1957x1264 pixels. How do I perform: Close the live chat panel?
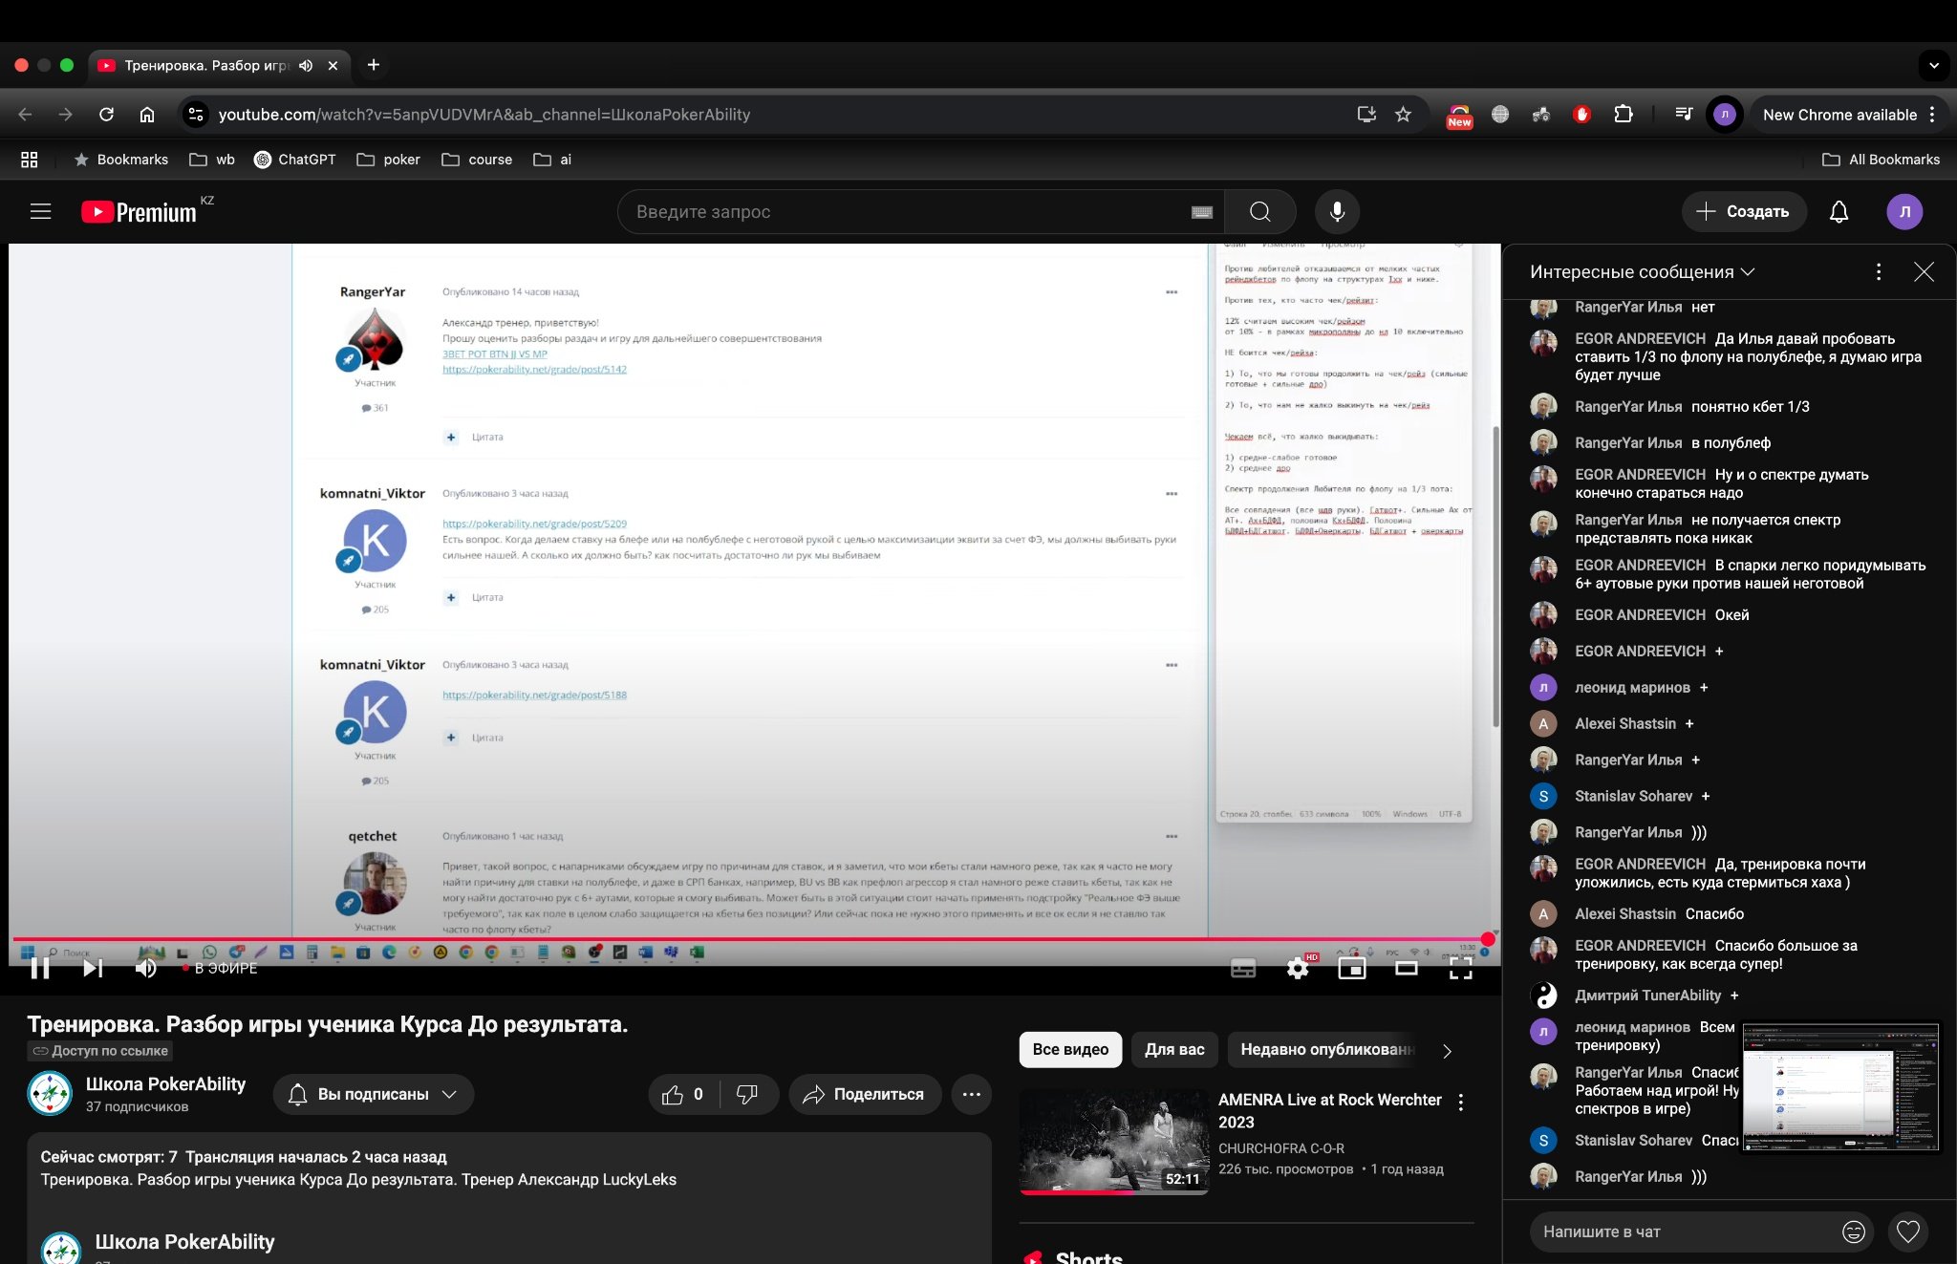point(1924,272)
